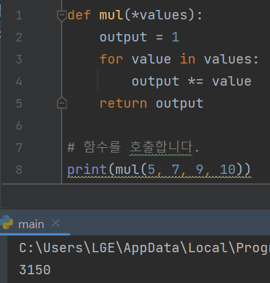
Task: Click line number 1 in gutter
Action: 19,15
